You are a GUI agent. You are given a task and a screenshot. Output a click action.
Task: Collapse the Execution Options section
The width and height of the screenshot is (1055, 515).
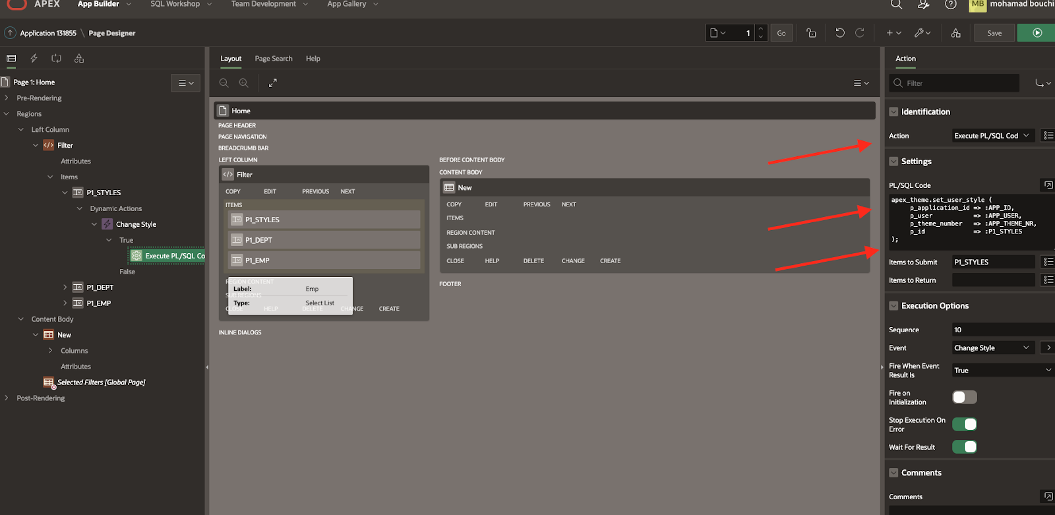coord(893,306)
